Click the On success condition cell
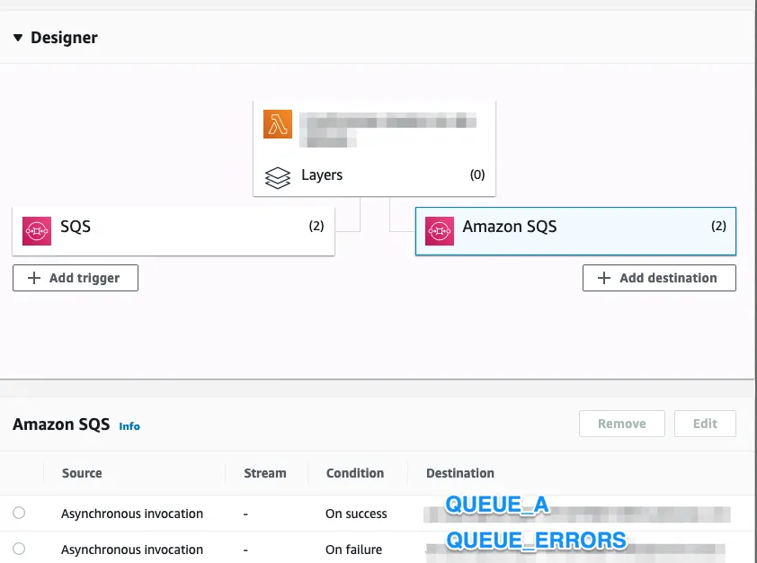The width and height of the screenshot is (757, 563). [x=356, y=514]
